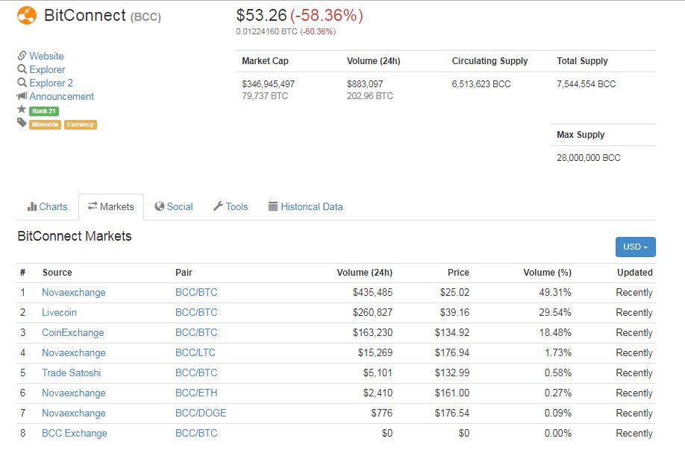Click the Currency tag badge

pyautogui.click(x=81, y=124)
